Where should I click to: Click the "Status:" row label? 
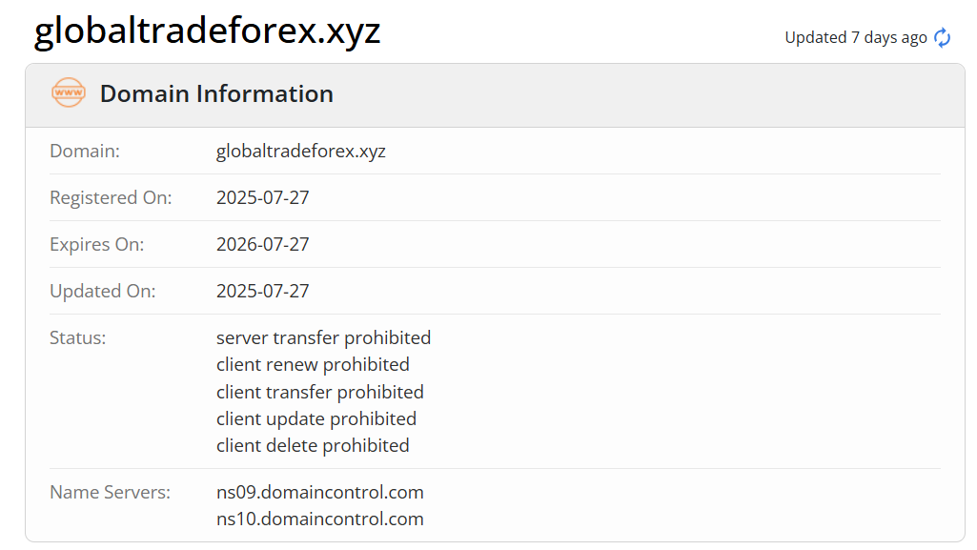point(77,337)
